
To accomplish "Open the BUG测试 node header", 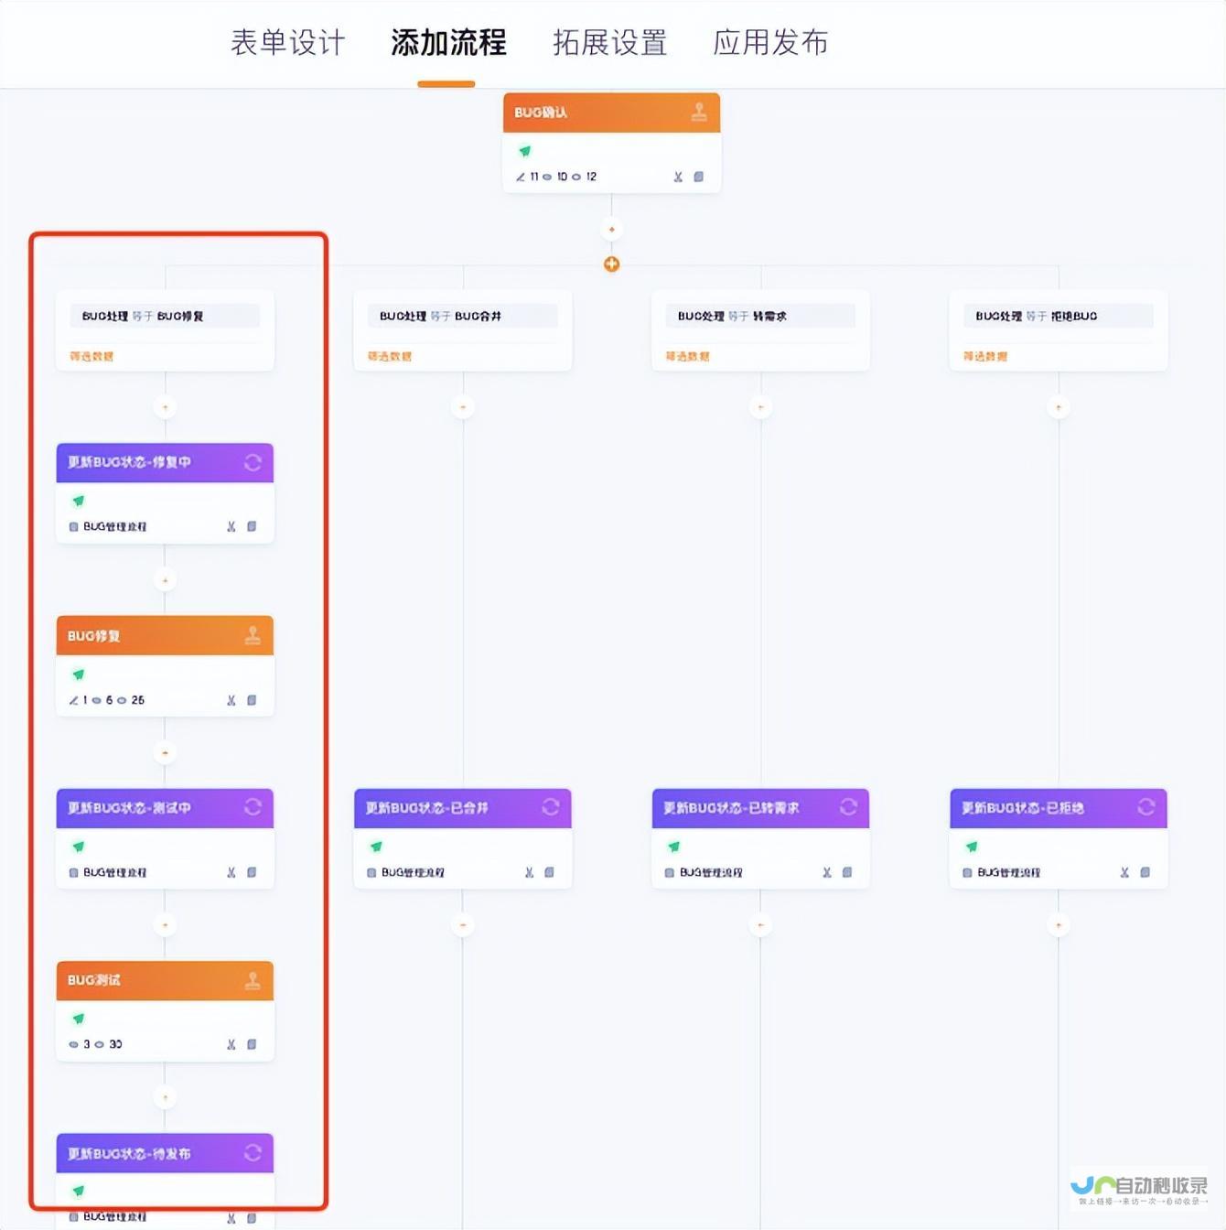I will coord(165,980).
